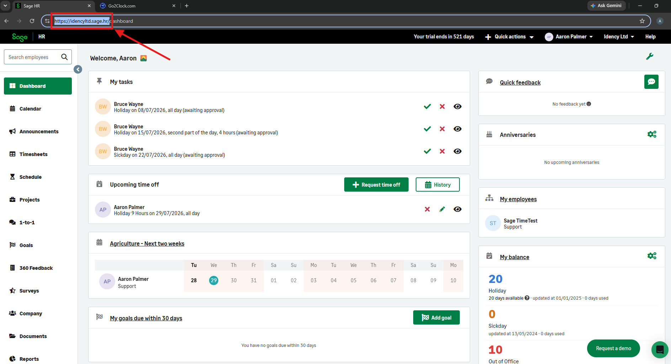Open dashboard settings wrench icon
Image resolution: width=671 pixels, height=364 pixels.
point(650,57)
